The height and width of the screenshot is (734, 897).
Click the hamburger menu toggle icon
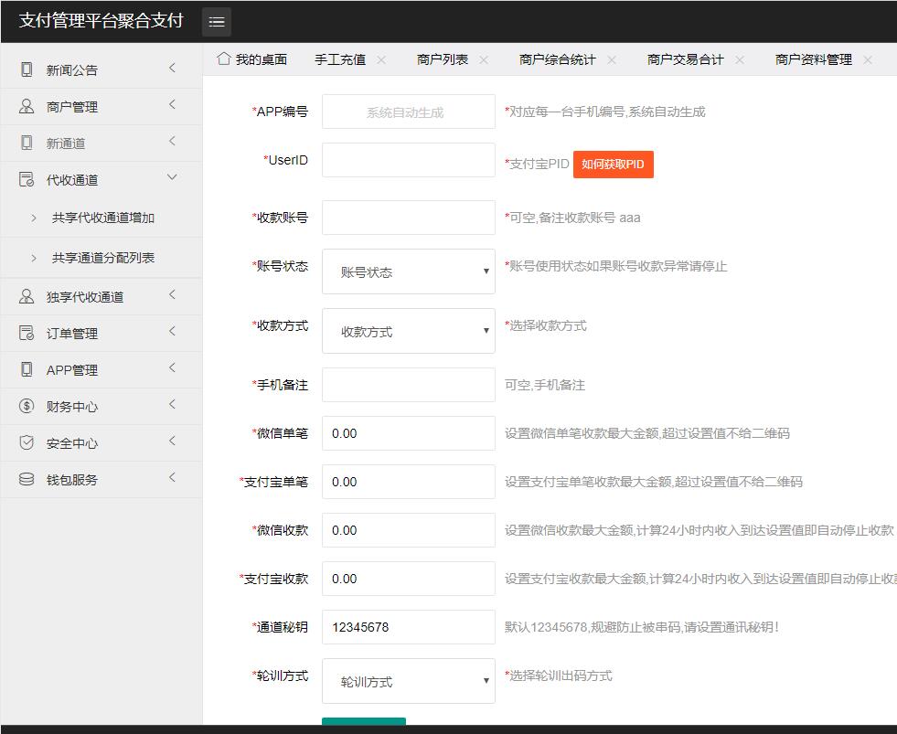(x=217, y=22)
